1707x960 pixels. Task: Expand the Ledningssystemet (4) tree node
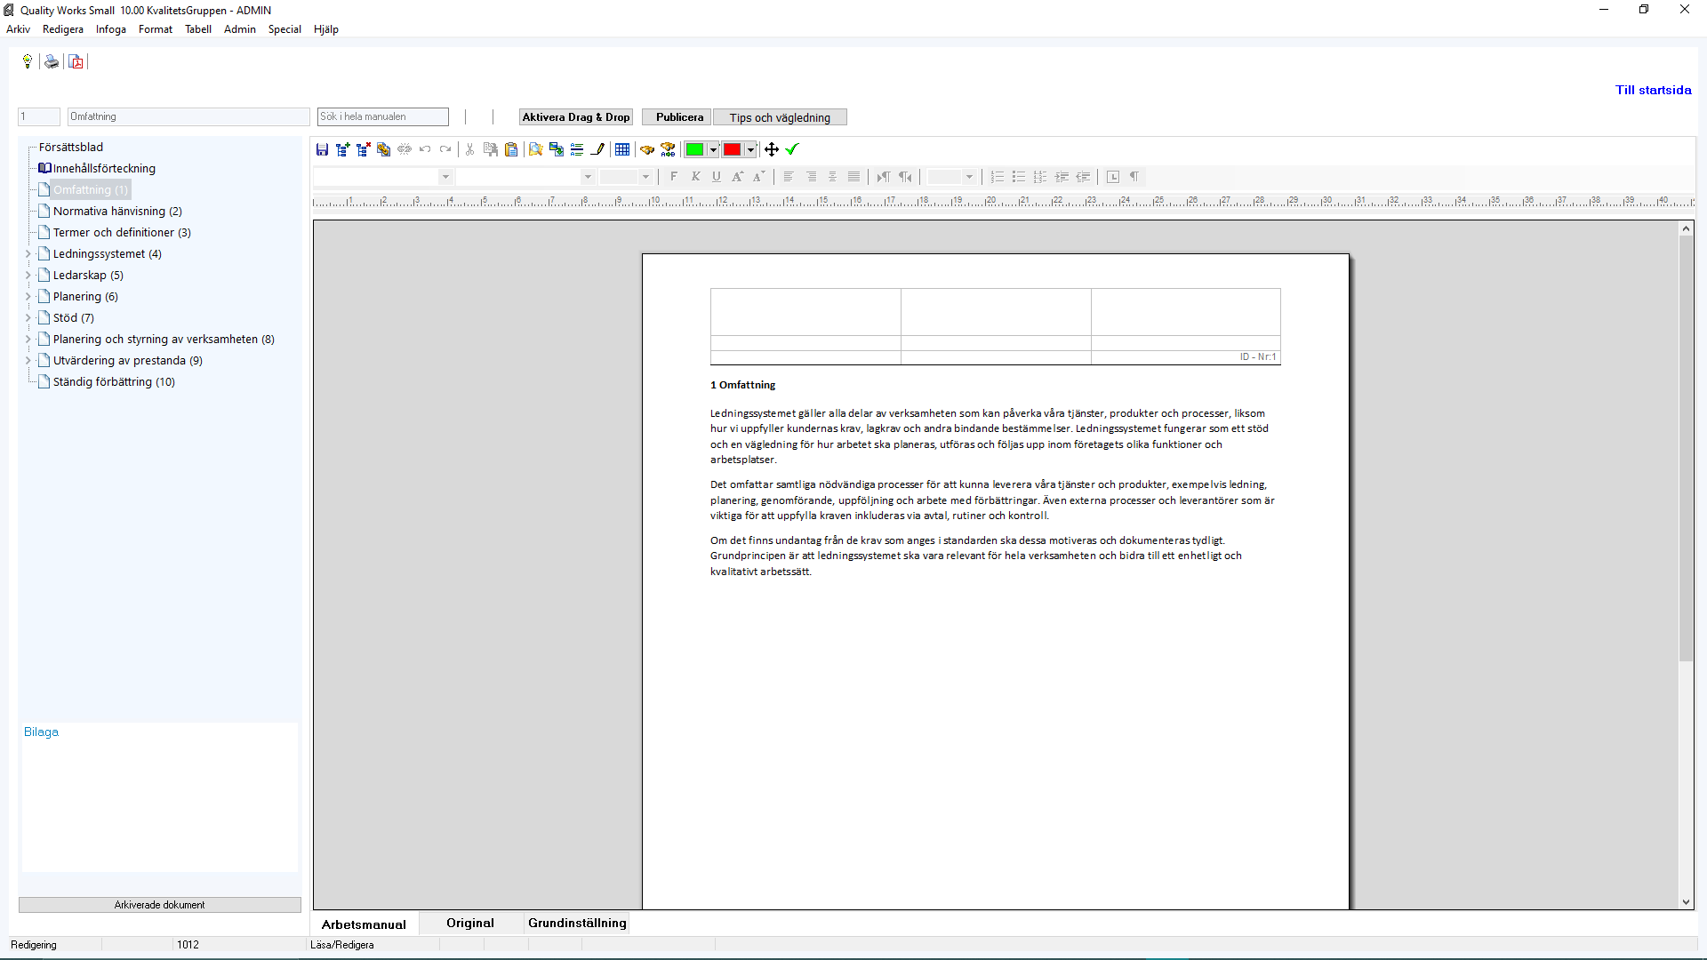click(x=28, y=254)
